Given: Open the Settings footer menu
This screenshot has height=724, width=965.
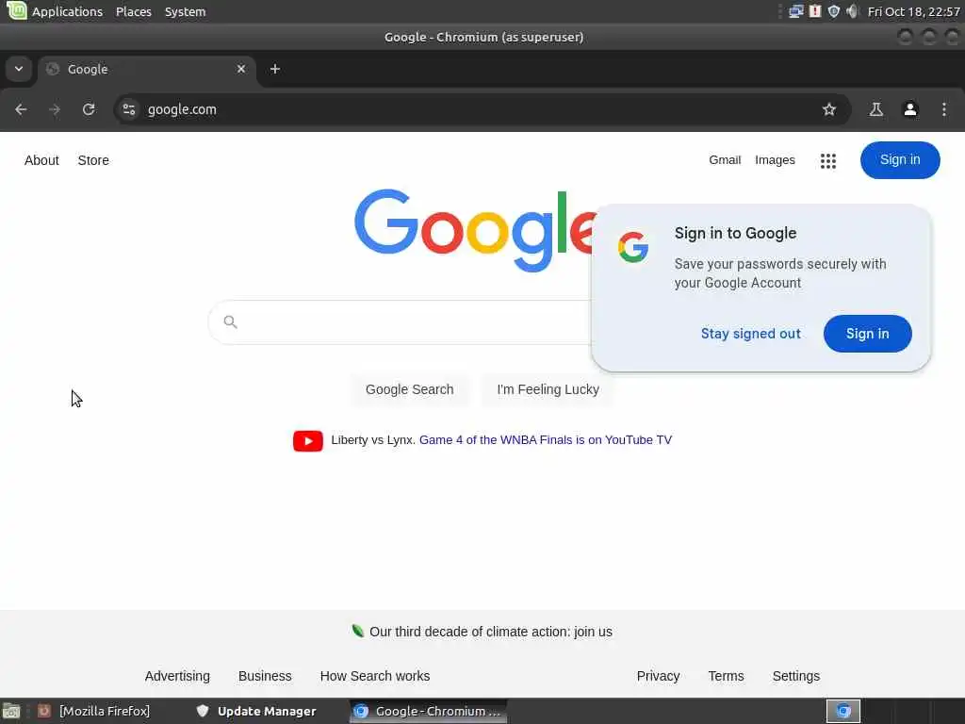Looking at the screenshot, I should click(795, 676).
